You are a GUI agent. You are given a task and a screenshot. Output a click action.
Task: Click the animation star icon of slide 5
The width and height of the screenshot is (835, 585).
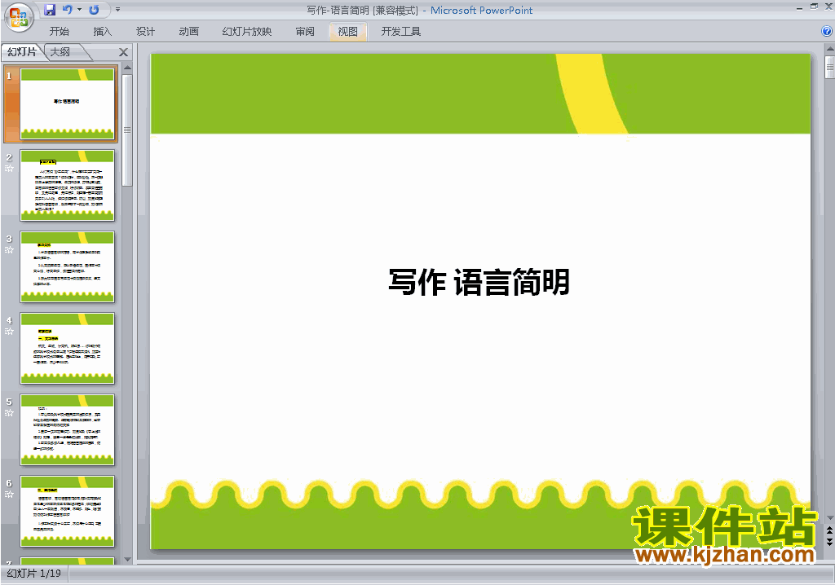(9, 413)
